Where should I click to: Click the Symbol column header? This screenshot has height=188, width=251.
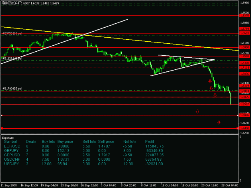10,142
